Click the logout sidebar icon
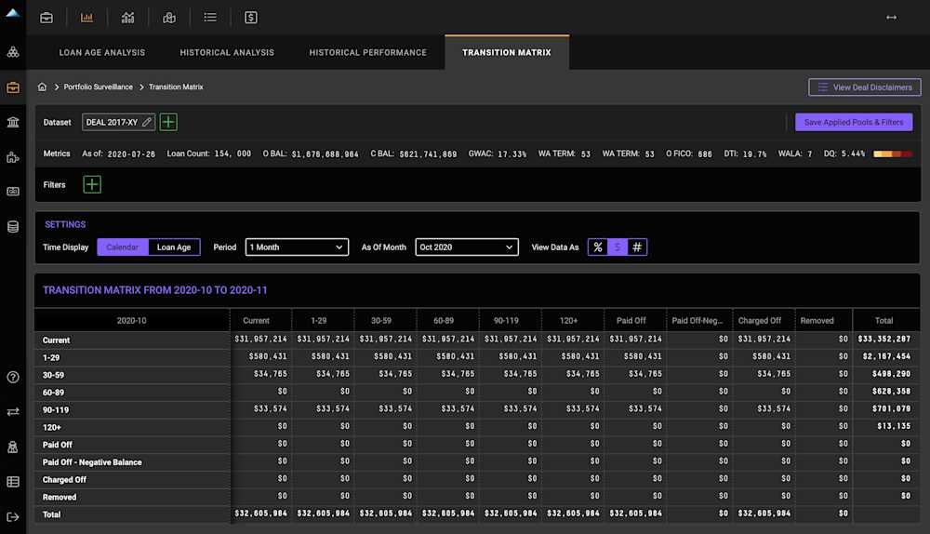 tap(13, 517)
